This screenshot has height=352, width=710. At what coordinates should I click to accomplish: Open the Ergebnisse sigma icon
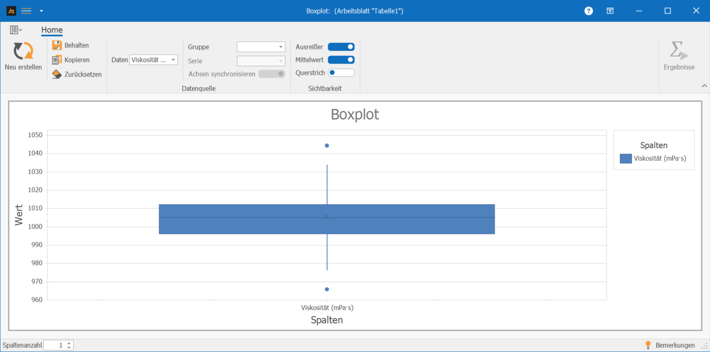(x=679, y=51)
